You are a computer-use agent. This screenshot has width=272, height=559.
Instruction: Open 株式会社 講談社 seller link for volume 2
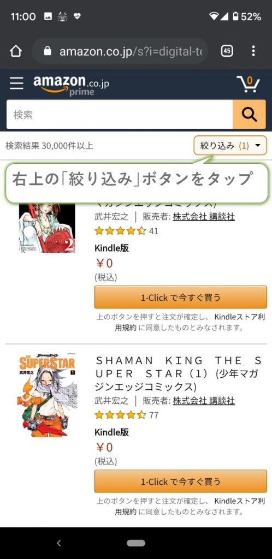click(204, 216)
